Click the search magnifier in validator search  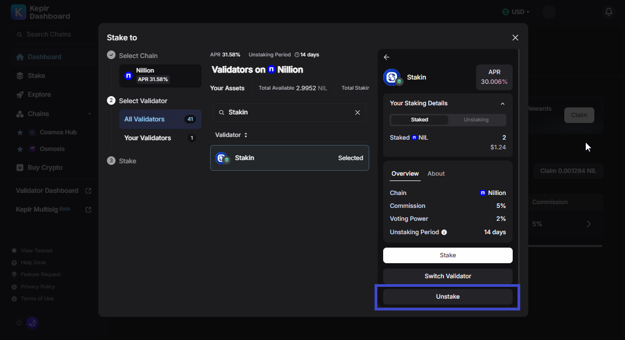(x=221, y=112)
